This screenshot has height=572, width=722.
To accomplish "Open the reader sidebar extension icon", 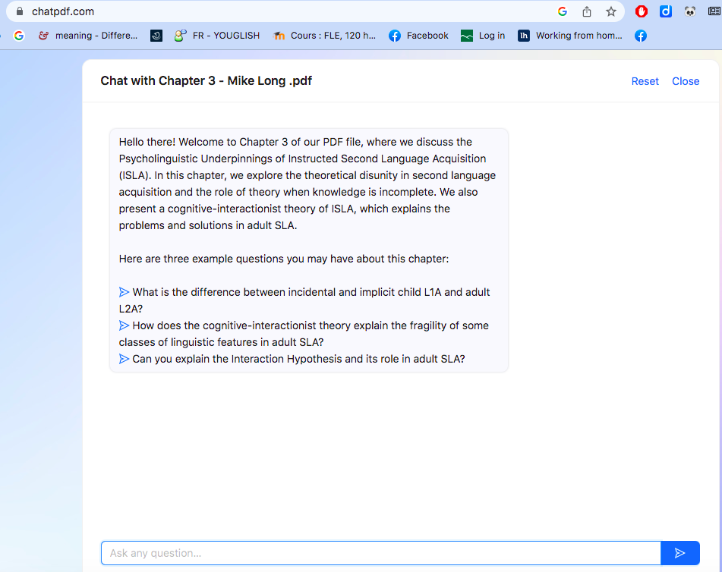I will coord(714,11).
